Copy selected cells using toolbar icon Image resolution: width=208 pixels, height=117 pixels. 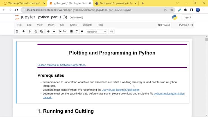tap(36, 31)
